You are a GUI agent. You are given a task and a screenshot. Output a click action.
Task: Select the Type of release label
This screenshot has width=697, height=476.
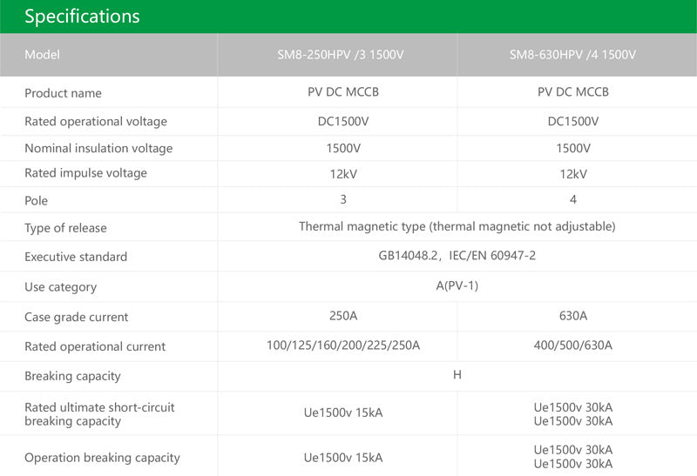[x=65, y=228]
